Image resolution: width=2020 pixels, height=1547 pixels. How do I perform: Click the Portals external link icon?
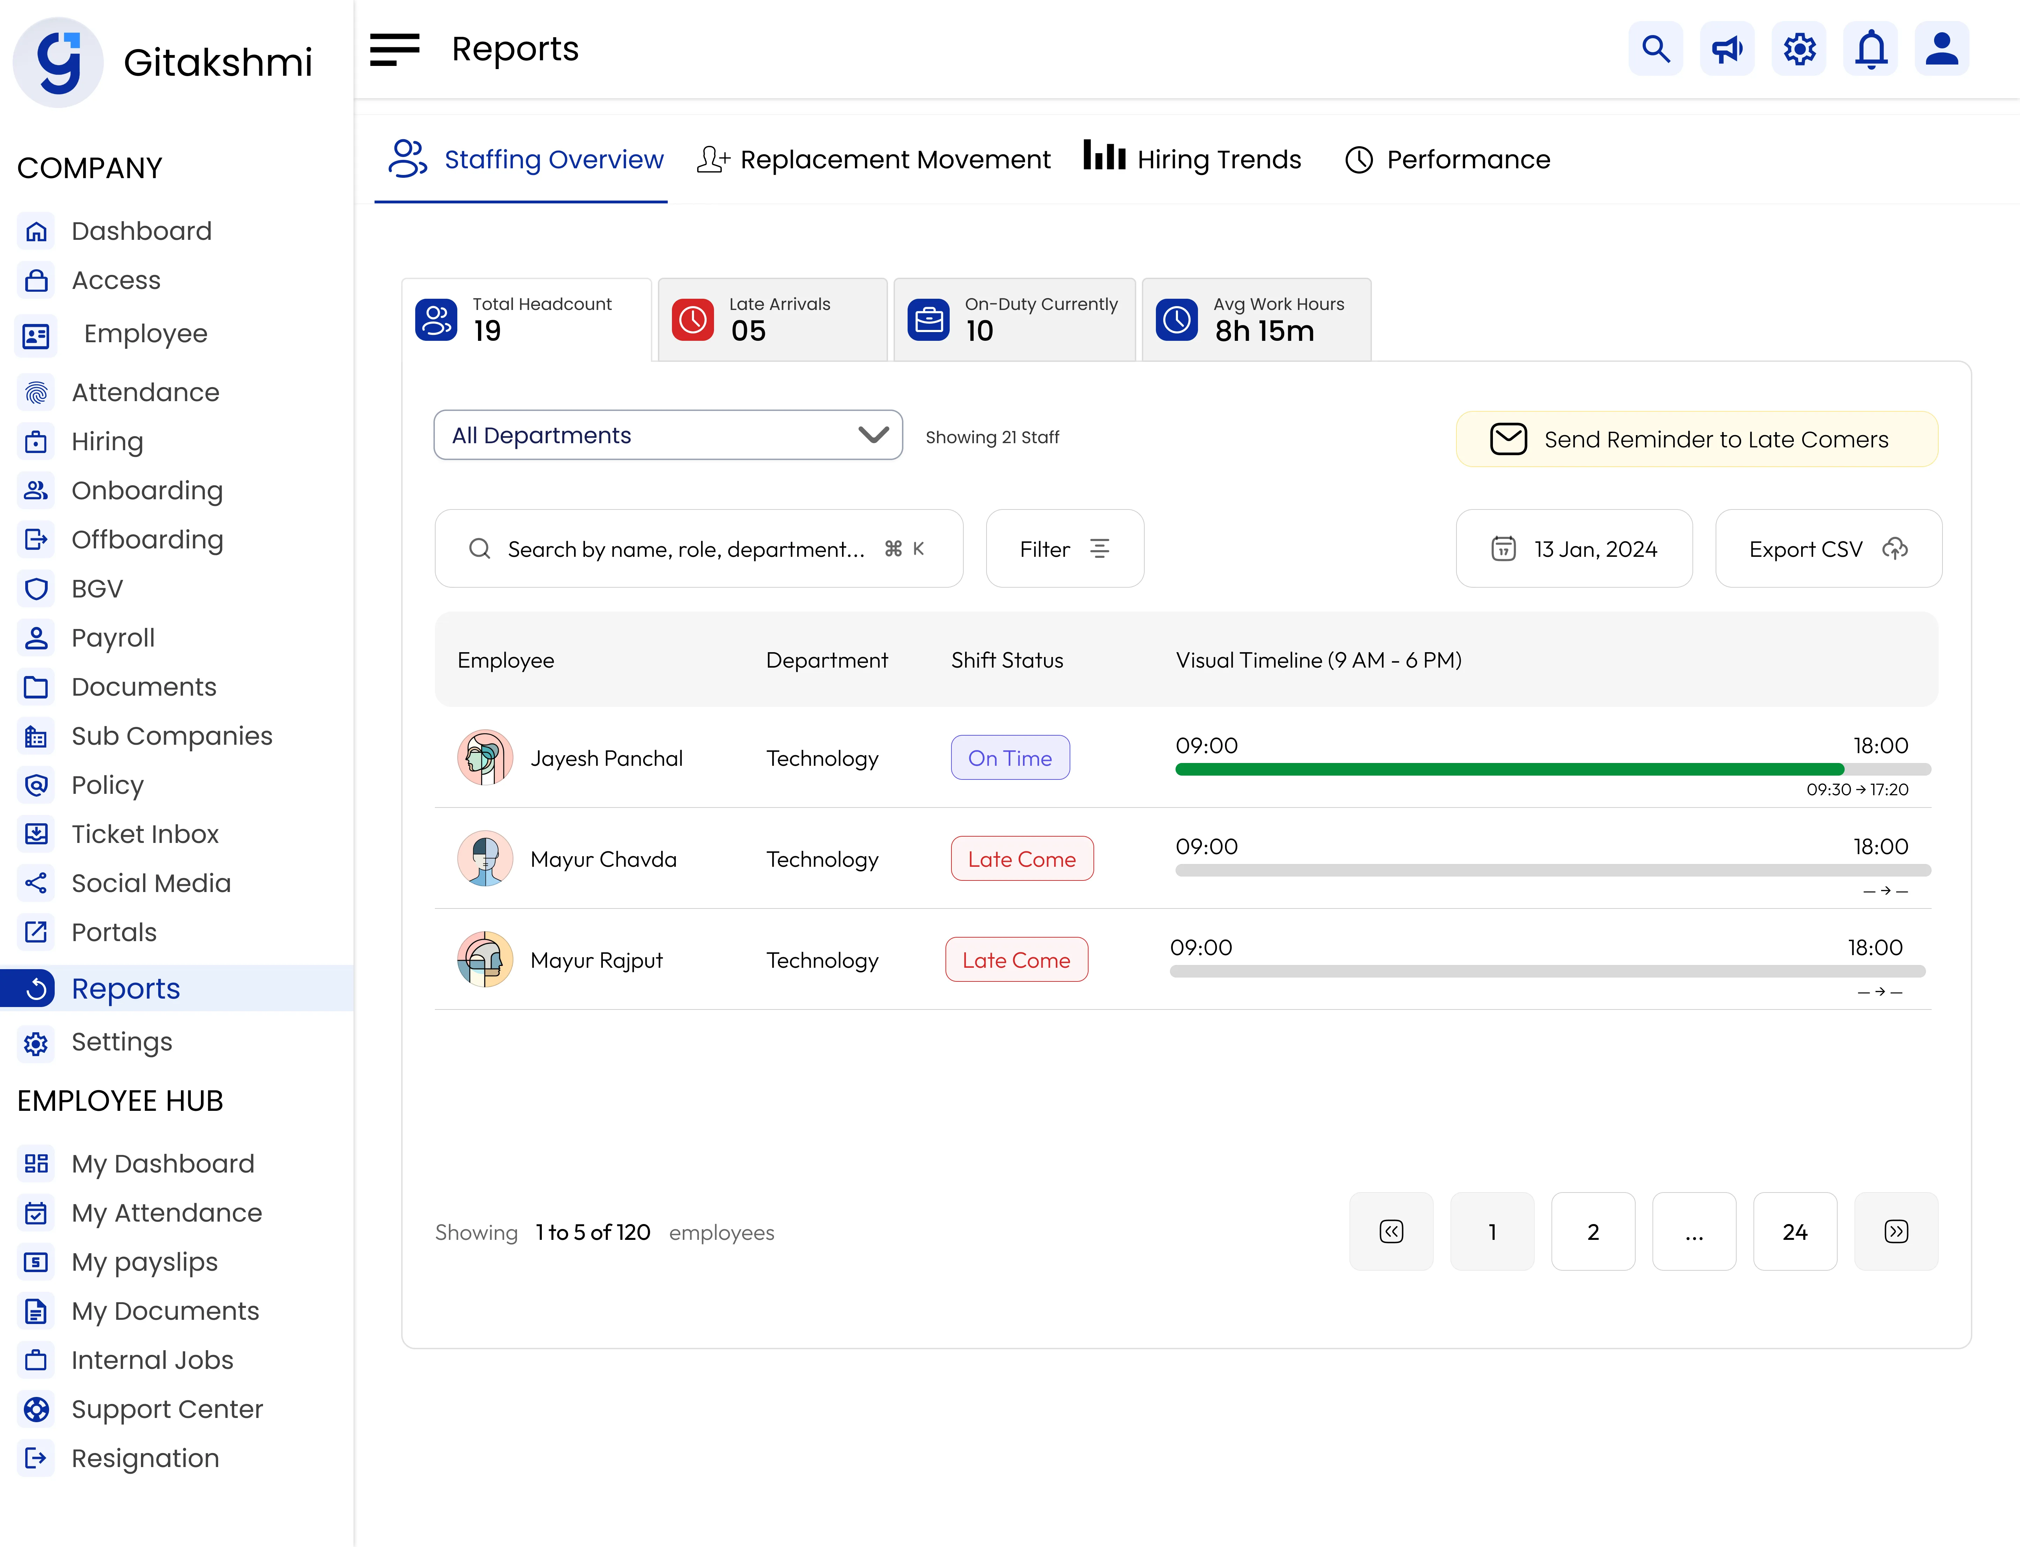(36, 933)
